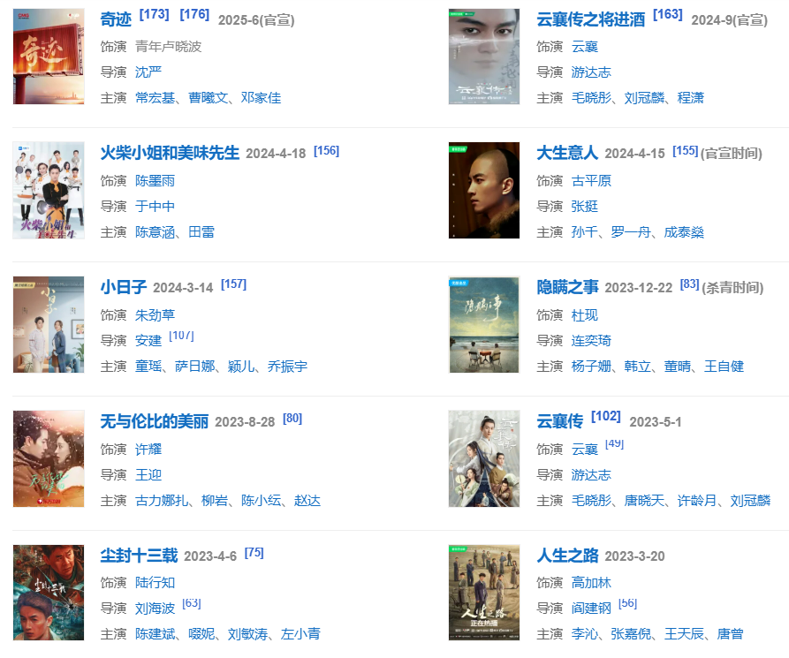The height and width of the screenshot is (658, 789).
Task: Open the 云襄传 title link
Action: (x=559, y=421)
